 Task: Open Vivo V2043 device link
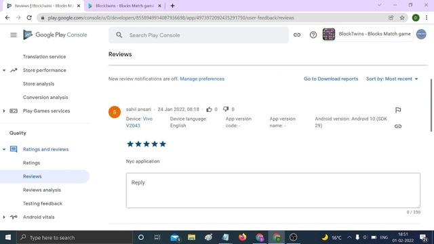(139, 122)
